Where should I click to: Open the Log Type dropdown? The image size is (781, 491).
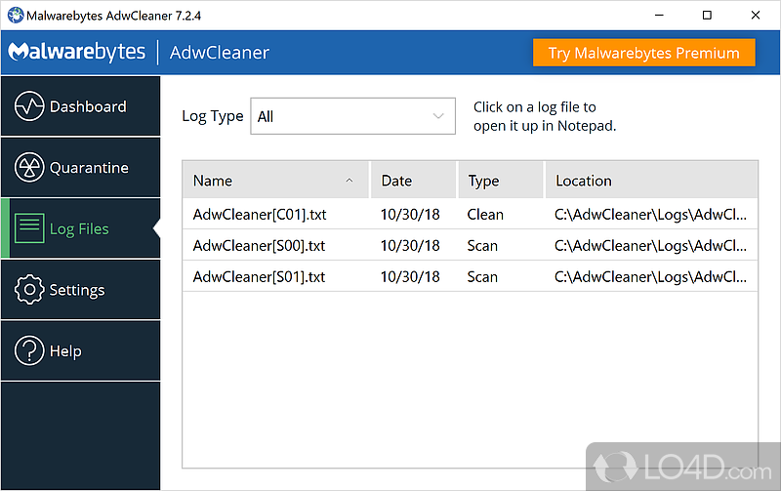coord(352,116)
